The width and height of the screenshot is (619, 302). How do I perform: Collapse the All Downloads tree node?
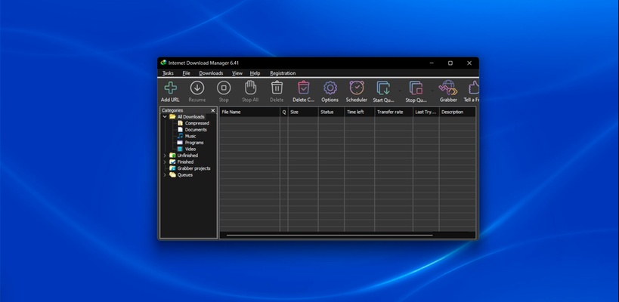[165, 117]
